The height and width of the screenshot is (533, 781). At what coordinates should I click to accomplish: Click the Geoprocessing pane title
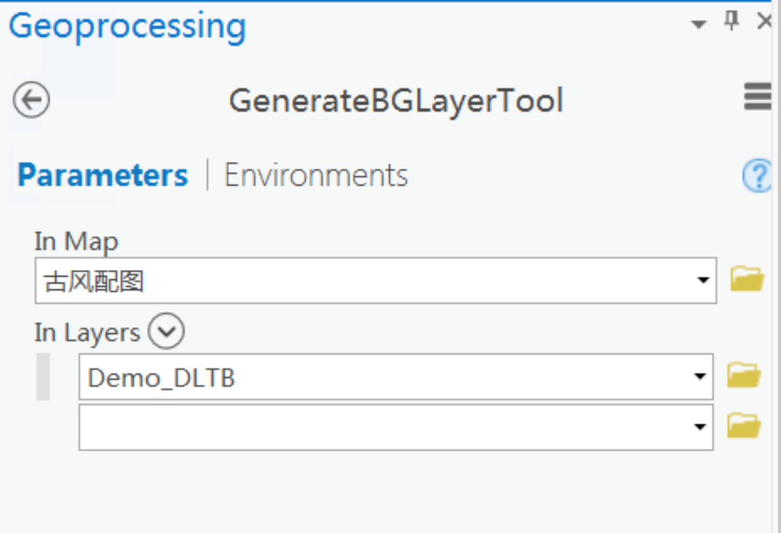tap(127, 26)
